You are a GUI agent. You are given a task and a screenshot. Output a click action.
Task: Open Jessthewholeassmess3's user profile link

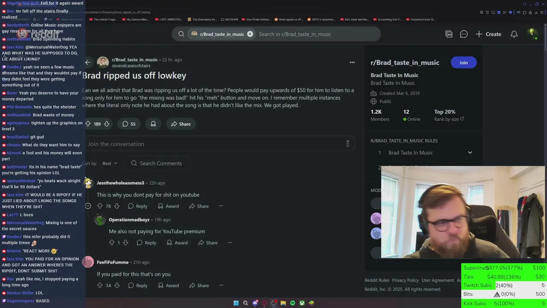(121, 183)
